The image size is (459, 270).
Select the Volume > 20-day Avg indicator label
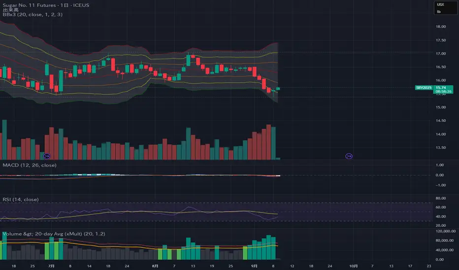pos(54,234)
